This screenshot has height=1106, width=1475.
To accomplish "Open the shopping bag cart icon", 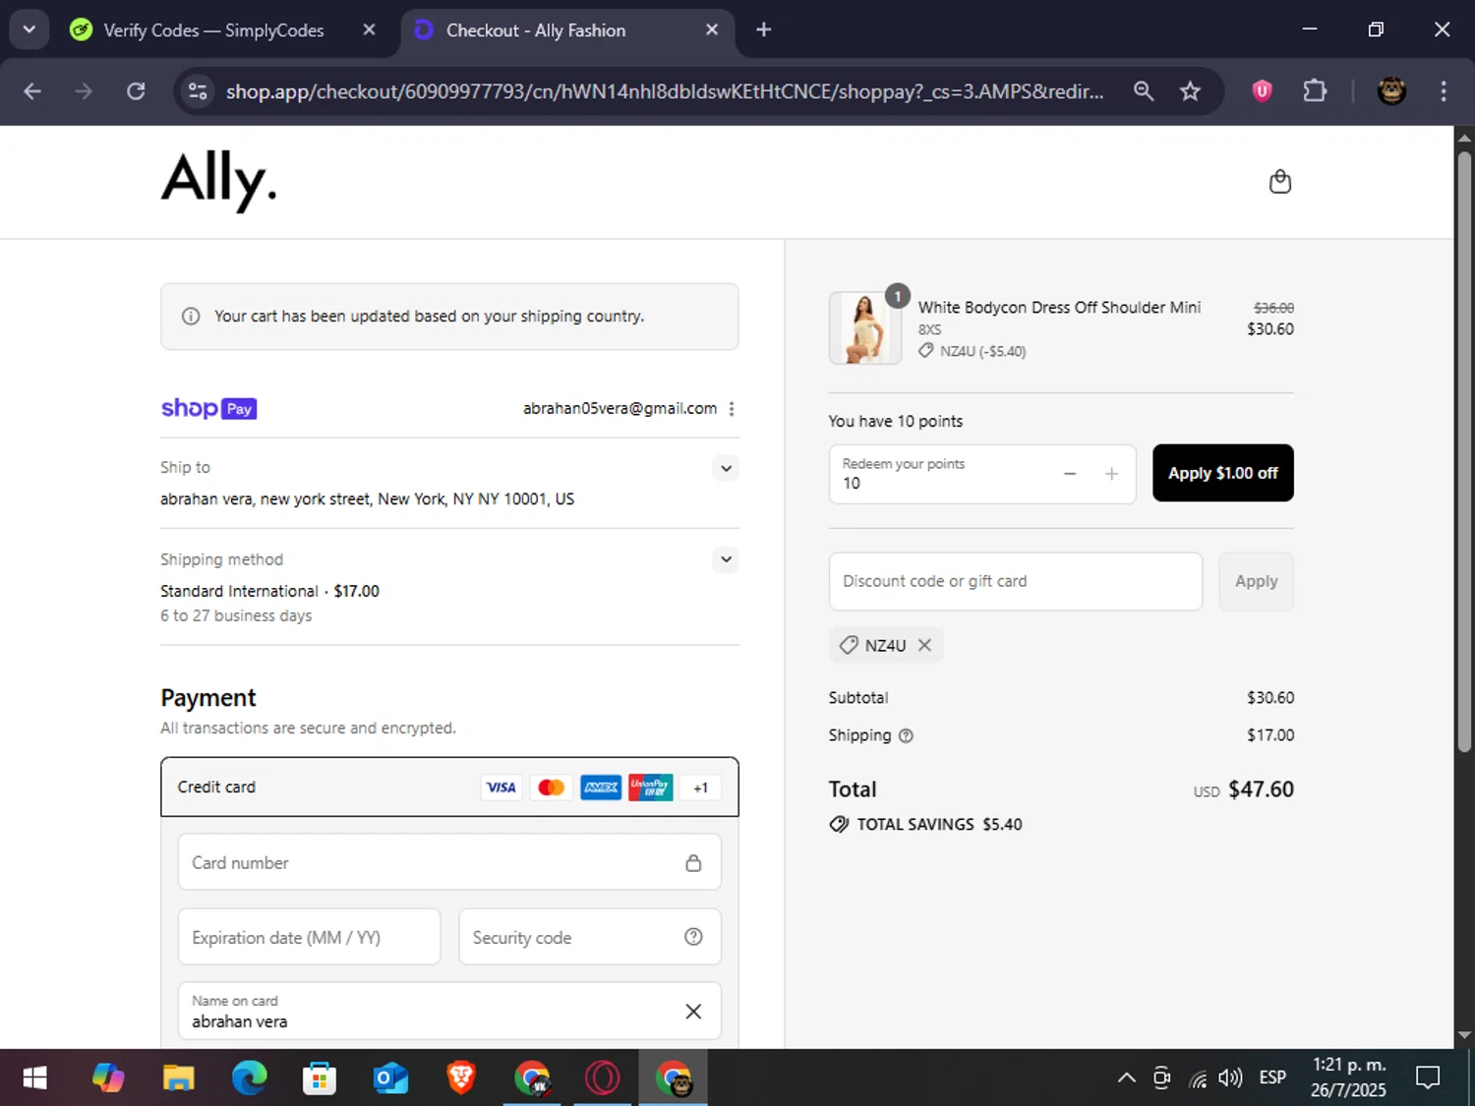I will (1279, 182).
